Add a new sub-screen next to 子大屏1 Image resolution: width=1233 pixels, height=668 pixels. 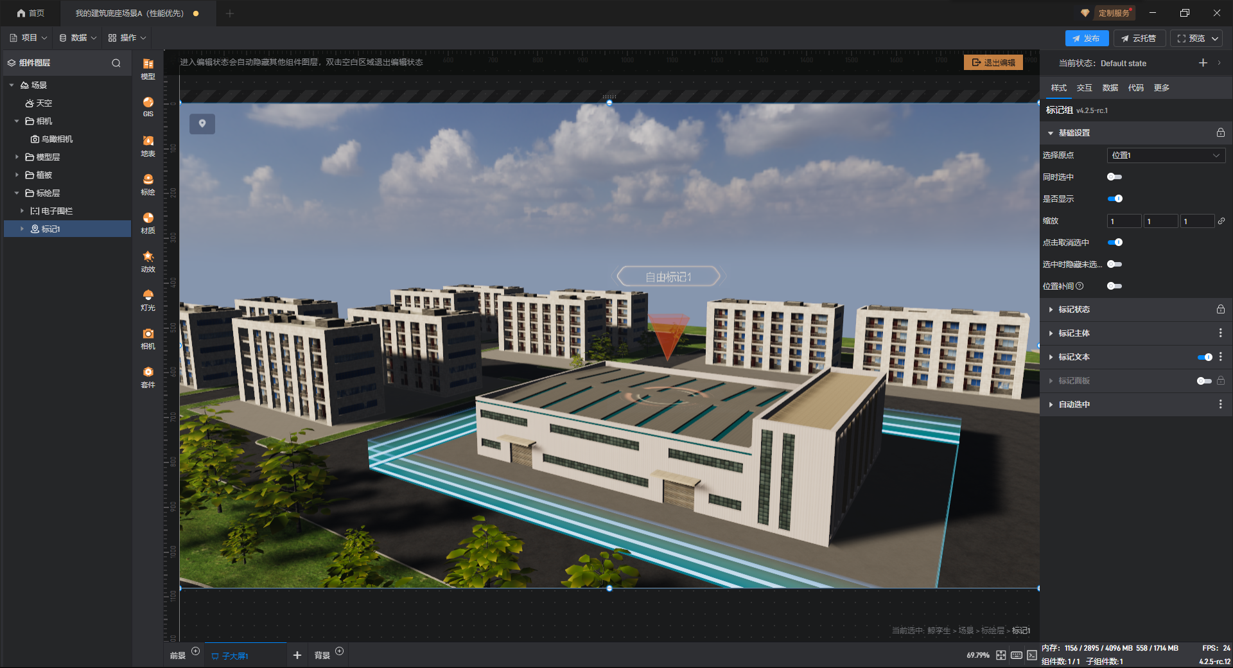[x=297, y=655]
